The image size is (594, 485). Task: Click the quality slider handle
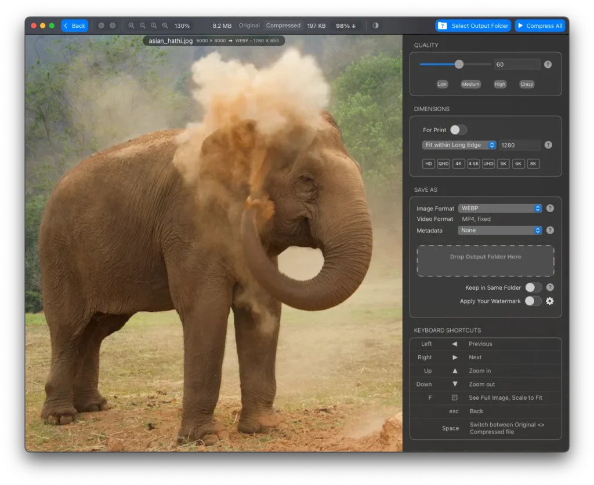click(x=459, y=64)
